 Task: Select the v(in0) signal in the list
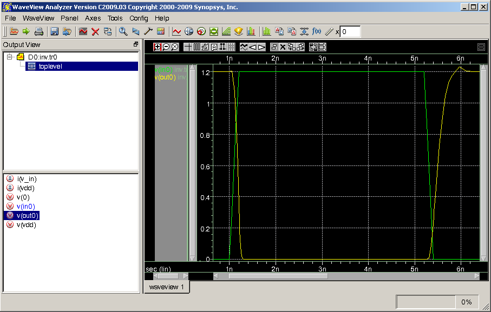[25, 206]
